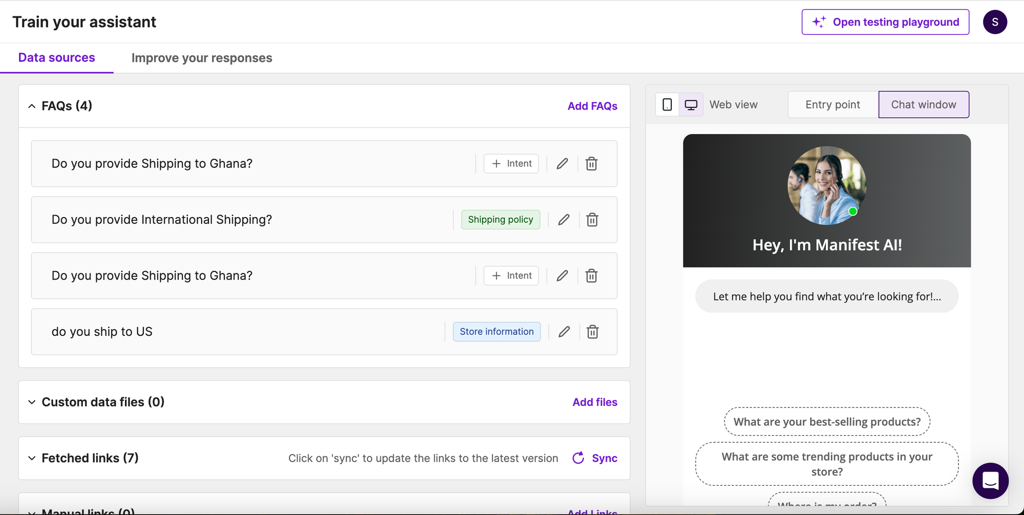This screenshot has width=1024, height=515.
Task: Click the Manifest AI agent photo
Action: click(x=827, y=185)
